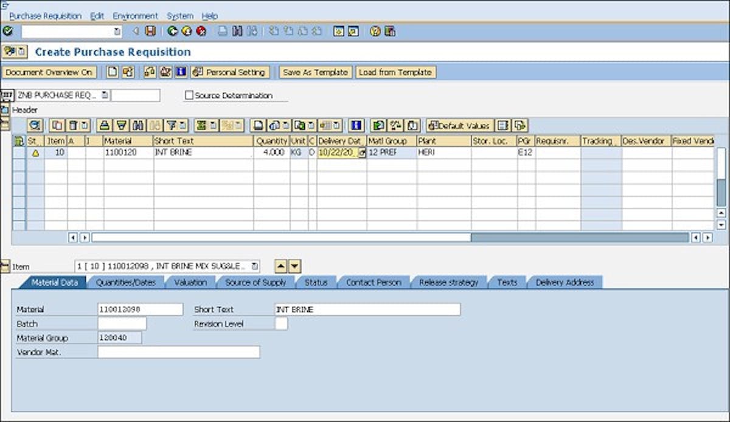The height and width of the screenshot is (422, 730).
Task: Switch to the Delivery Address tab
Action: (x=565, y=282)
